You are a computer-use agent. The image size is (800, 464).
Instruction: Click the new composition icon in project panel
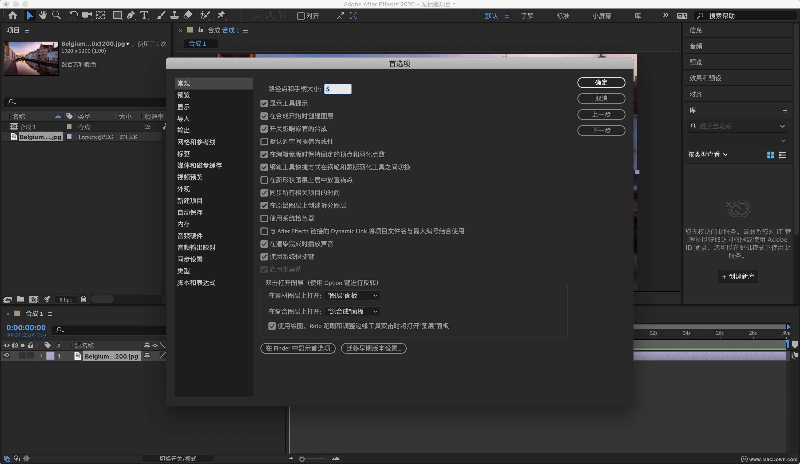(34, 299)
